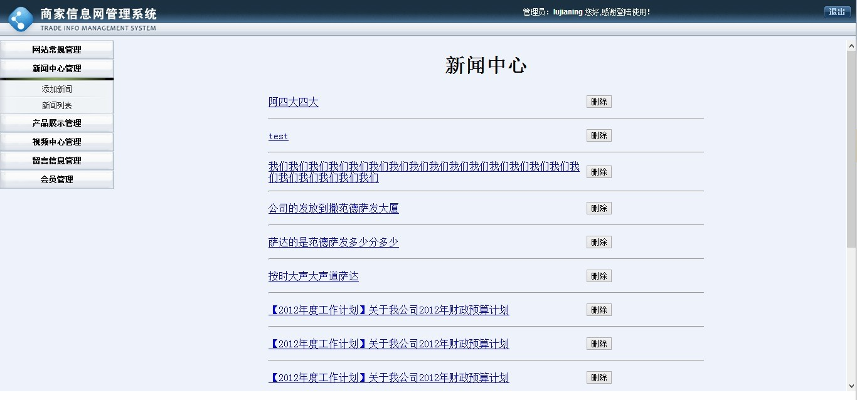
Task: Open the news link titled test
Action: coord(279,136)
